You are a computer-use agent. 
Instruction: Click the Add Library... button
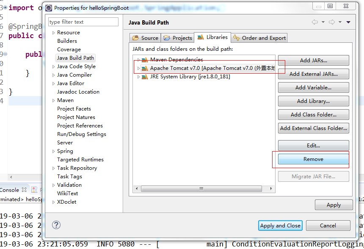click(313, 101)
